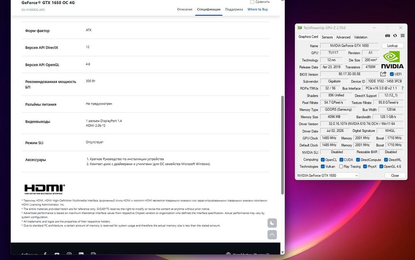Toggle the DirectCompute checkbox
The width and height of the screenshot is (415, 260).
(x=358, y=160)
